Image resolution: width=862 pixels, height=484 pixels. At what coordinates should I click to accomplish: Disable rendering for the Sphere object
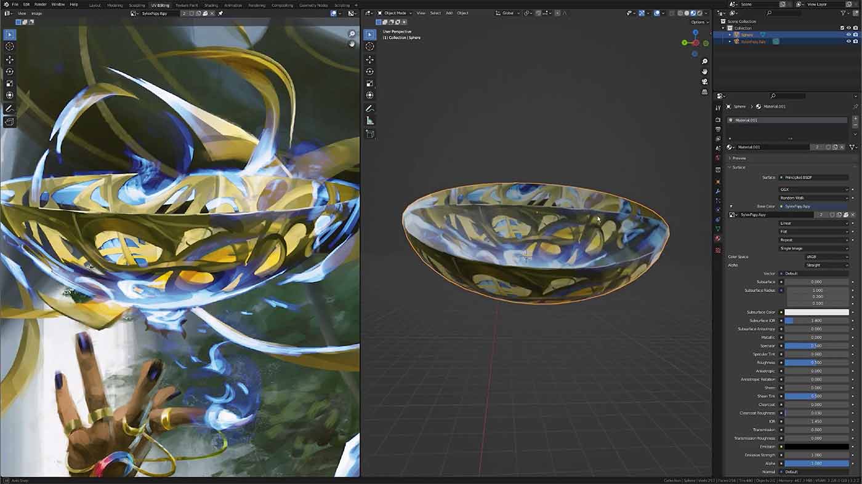point(855,35)
